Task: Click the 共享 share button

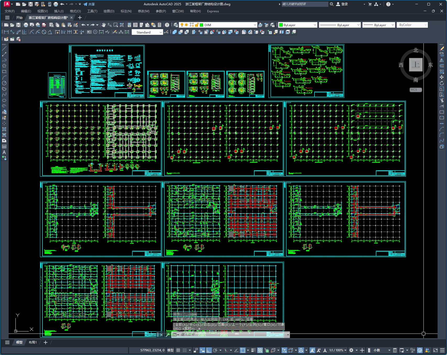Action: 89,4
